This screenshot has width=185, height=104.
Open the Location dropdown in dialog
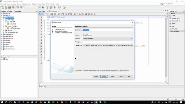click(x=132, y=38)
